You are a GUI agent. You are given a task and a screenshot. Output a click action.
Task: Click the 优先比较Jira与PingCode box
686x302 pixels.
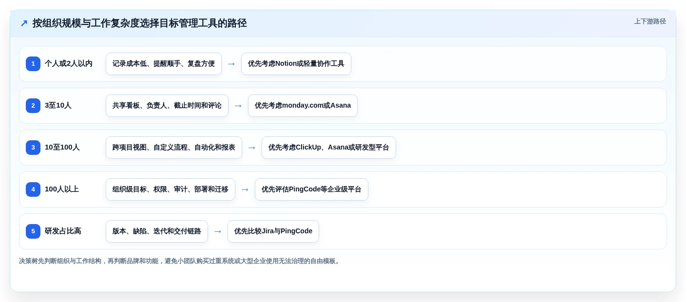[273, 231]
